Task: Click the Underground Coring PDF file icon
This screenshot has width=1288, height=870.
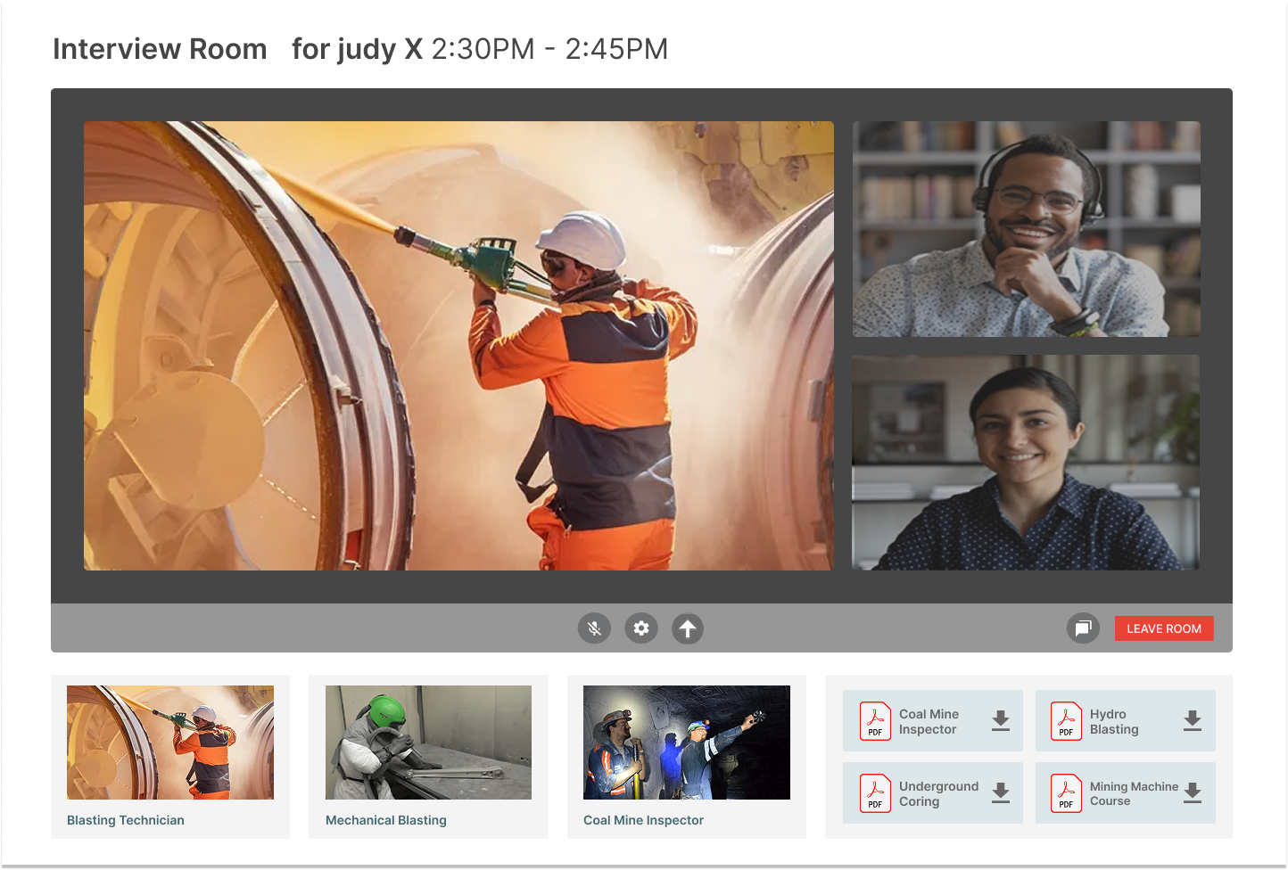Action: pos(875,793)
